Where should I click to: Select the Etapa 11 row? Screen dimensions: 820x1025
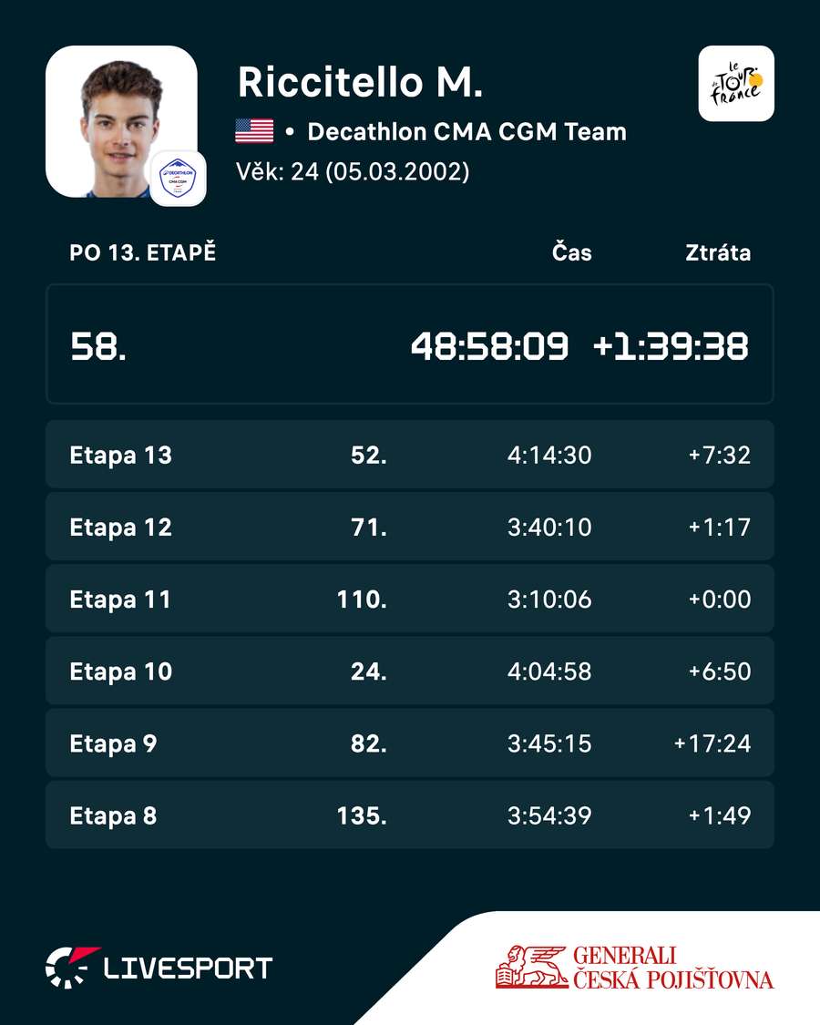pyautogui.click(x=410, y=599)
